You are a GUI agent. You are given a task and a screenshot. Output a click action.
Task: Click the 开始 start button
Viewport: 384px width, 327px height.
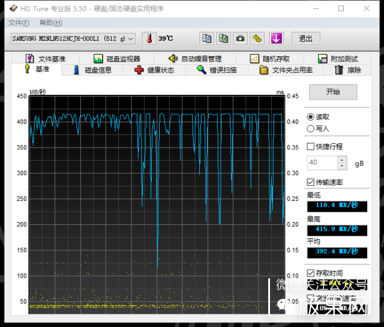coord(333,92)
